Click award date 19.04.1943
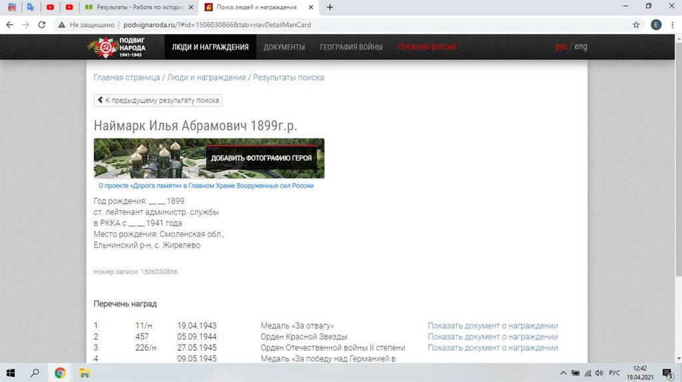Screen dimensions: 682x382 click(196, 325)
